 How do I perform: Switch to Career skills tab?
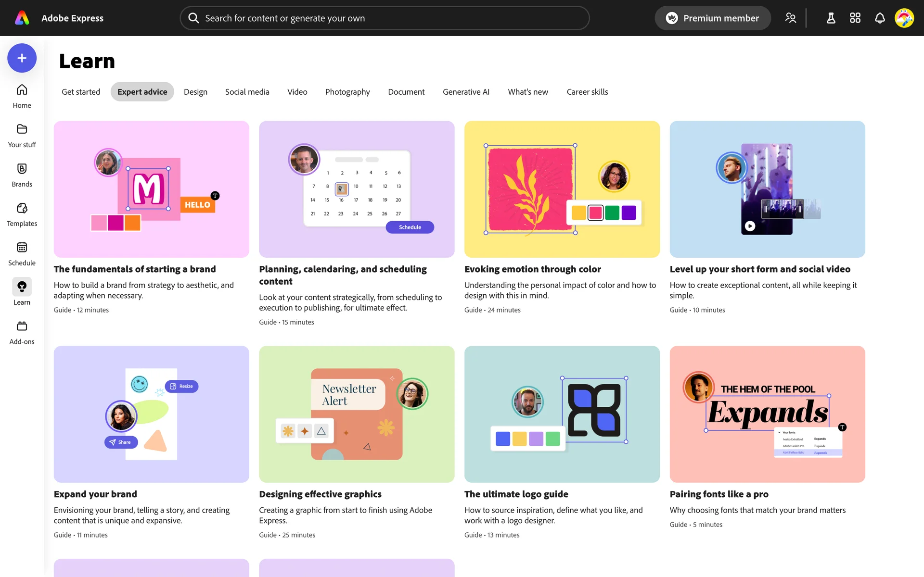coord(587,92)
